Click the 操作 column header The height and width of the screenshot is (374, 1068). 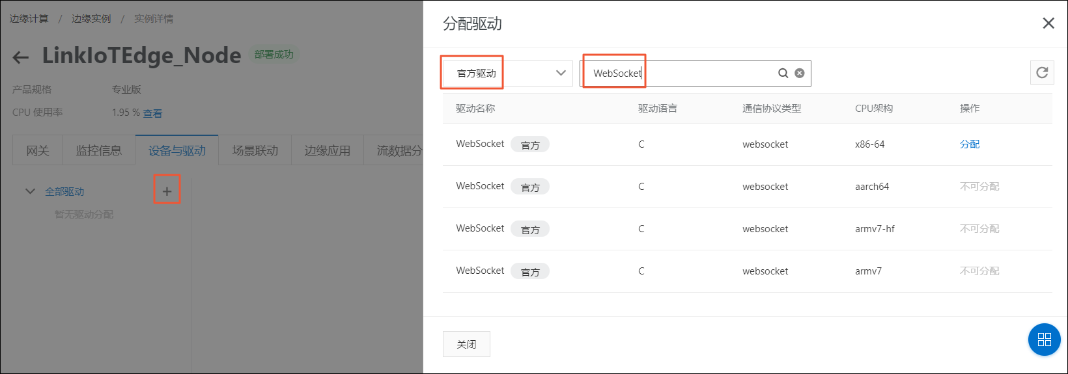pos(970,109)
